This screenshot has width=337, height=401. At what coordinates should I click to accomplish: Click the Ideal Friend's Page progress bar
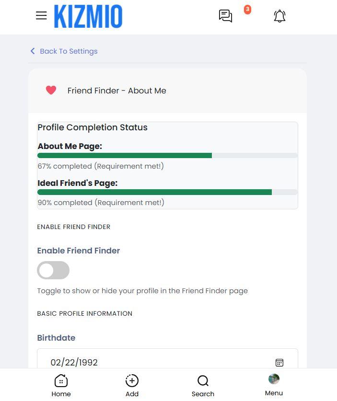(167, 192)
